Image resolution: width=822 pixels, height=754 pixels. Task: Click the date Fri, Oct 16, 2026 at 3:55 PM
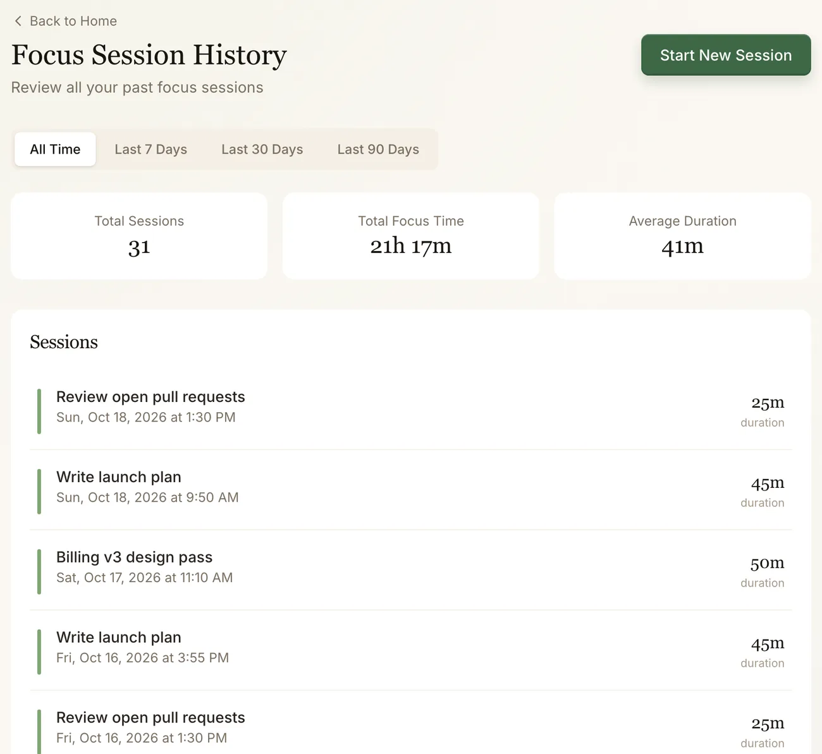(142, 658)
